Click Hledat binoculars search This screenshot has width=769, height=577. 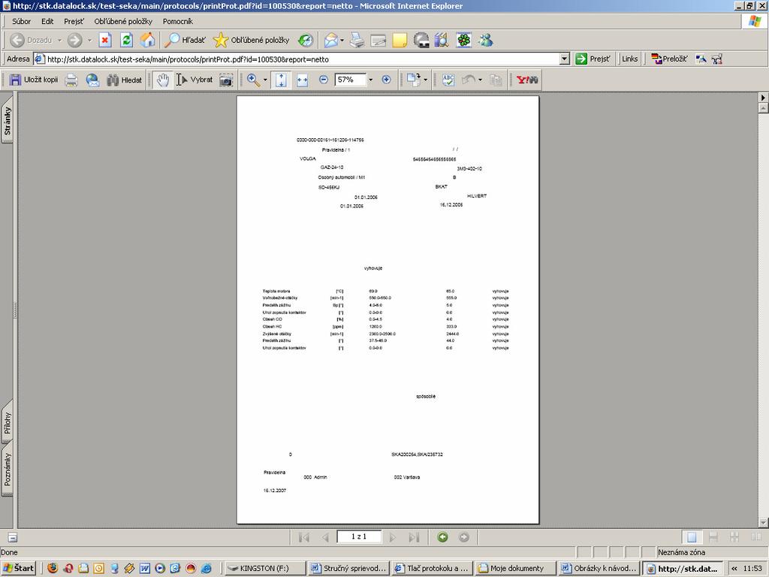125,80
